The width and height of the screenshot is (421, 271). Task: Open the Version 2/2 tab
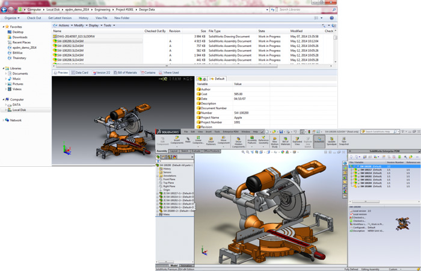pyautogui.click(x=101, y=73)
